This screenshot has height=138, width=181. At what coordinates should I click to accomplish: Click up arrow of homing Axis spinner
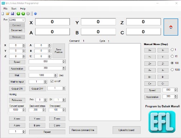pos(45,99)
